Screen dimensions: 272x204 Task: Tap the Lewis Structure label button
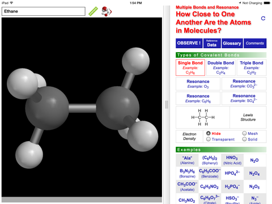tap(248, 117)
